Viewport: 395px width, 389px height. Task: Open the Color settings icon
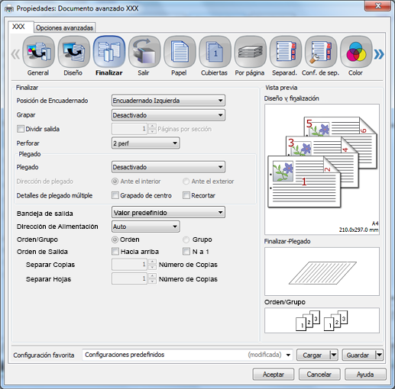point(356,52)
